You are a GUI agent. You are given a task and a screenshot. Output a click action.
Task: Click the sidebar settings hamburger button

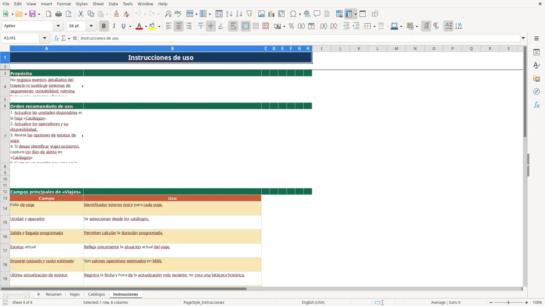click(536, 39)
